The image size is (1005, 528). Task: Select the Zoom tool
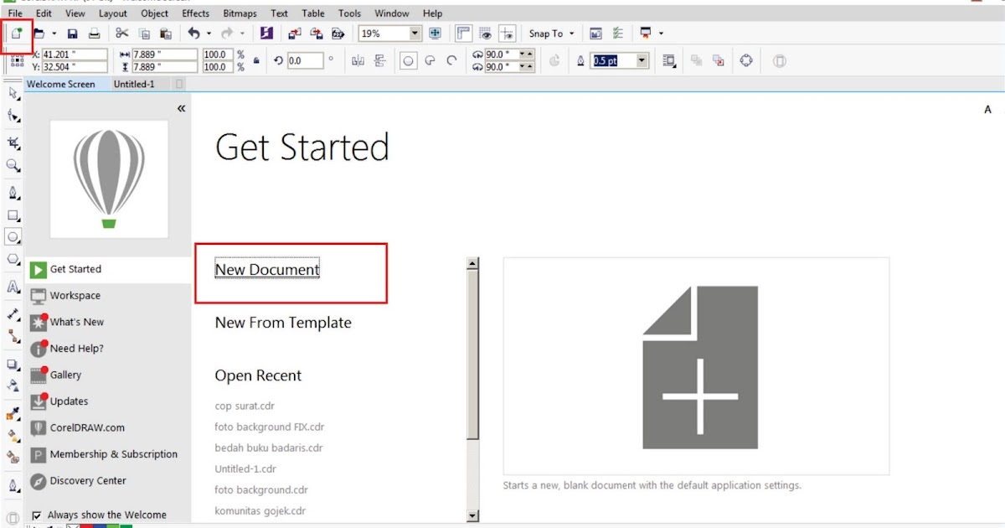pyautogui.click(x=13, y=165)
